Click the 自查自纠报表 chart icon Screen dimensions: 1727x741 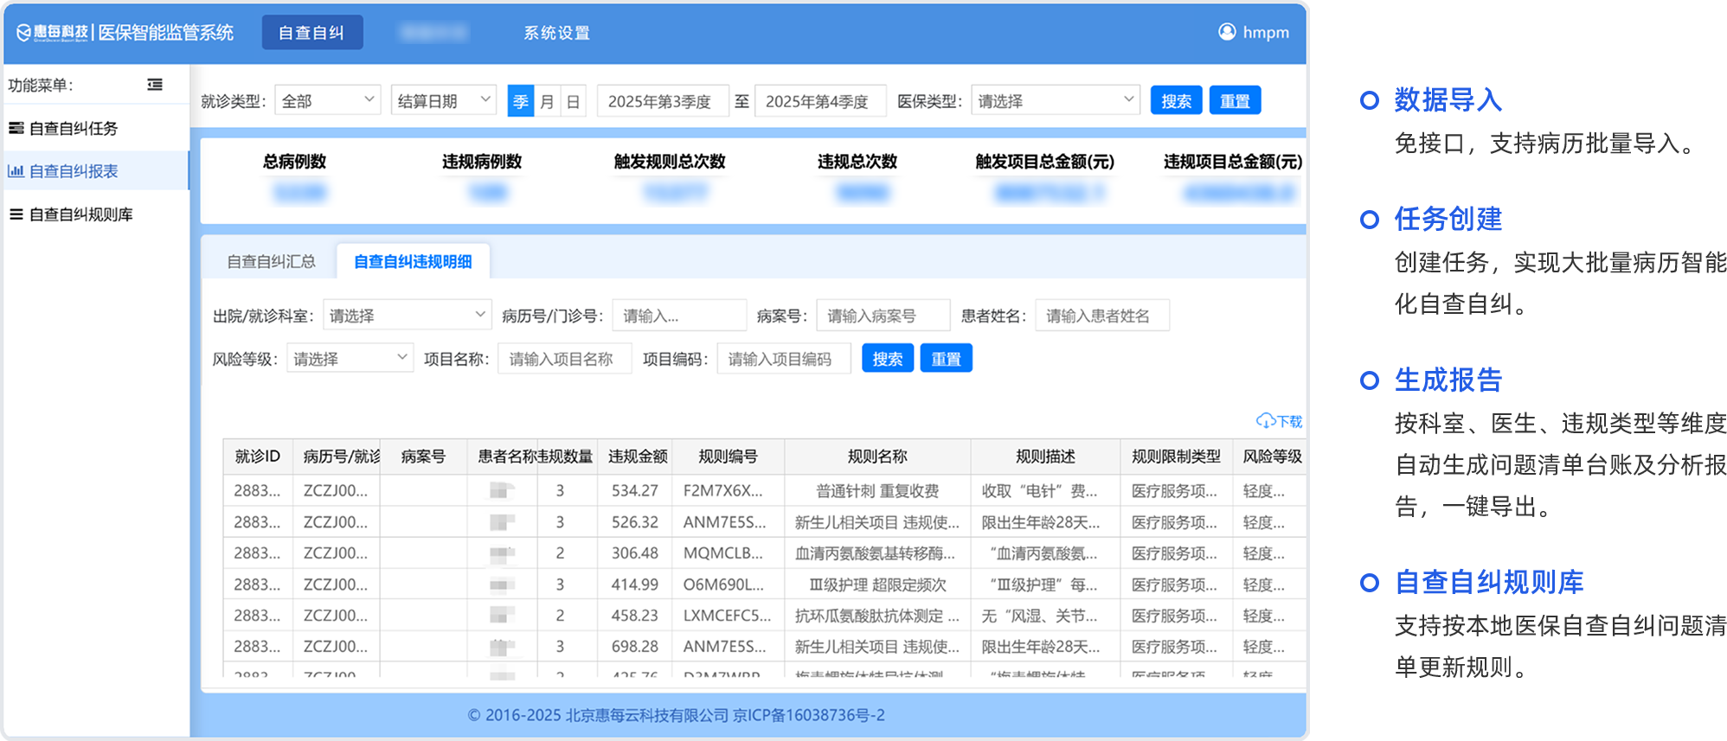[16, 171]
